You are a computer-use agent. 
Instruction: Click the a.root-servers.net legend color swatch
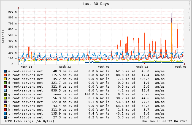(5, 71)
